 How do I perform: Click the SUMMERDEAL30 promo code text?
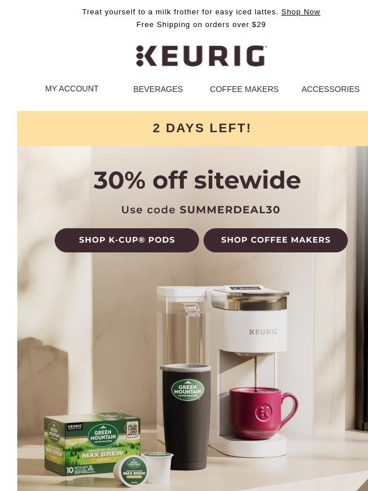(x=230, y=210)
